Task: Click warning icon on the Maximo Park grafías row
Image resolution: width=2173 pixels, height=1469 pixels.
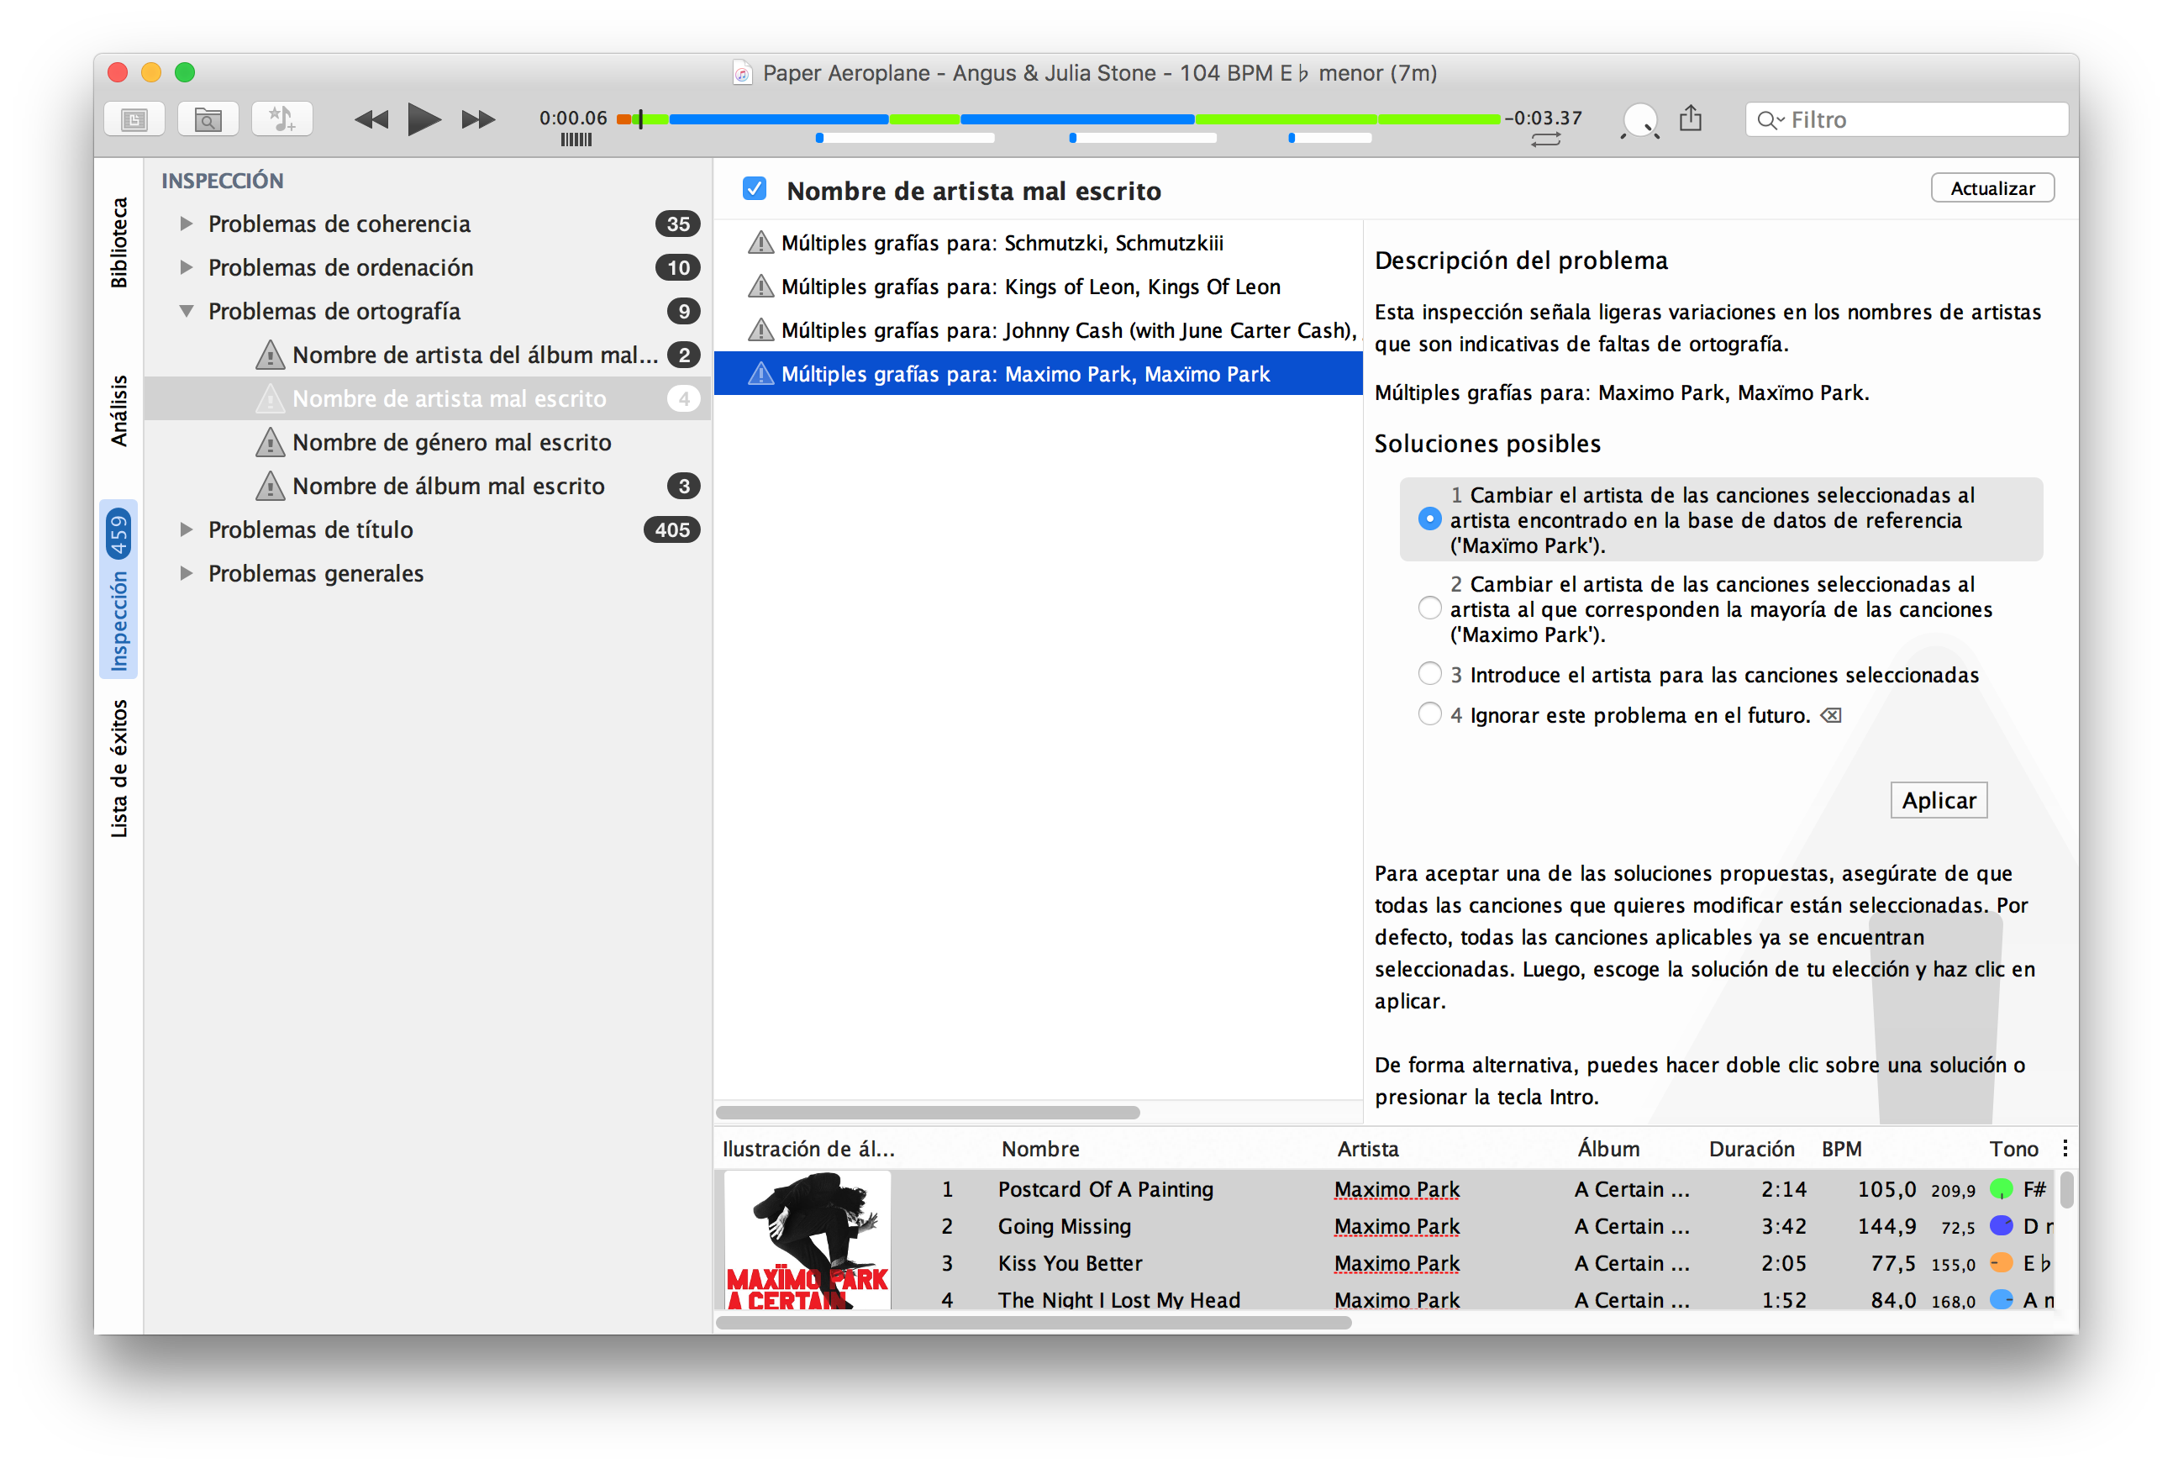Action: [x=761, y=374]
